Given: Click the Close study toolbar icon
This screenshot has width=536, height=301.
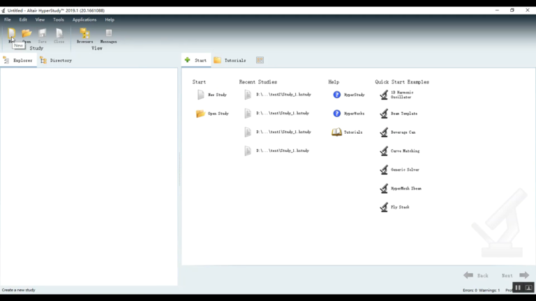Looking at the screenshot, I should [x=59, y=33].
